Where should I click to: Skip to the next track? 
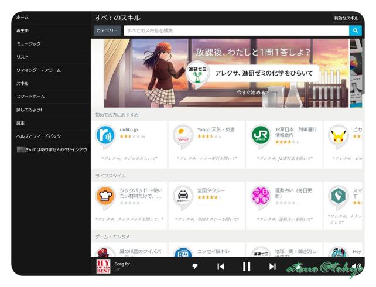click(x=272, y=266)
